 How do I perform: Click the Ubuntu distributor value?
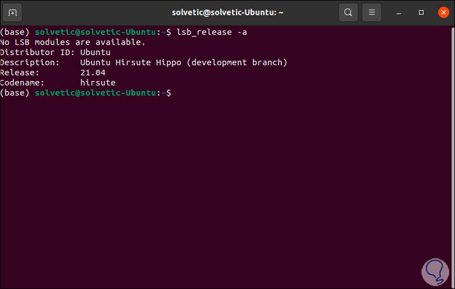(x=95, y=52)
